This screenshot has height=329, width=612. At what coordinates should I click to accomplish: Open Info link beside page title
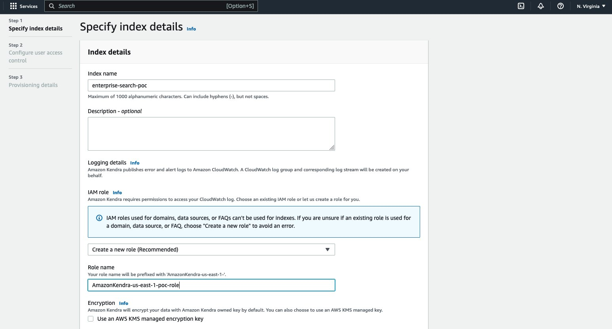191,29
